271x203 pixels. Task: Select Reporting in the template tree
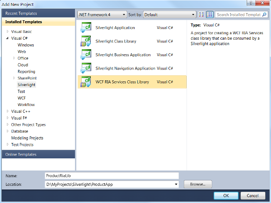[26, 71]
